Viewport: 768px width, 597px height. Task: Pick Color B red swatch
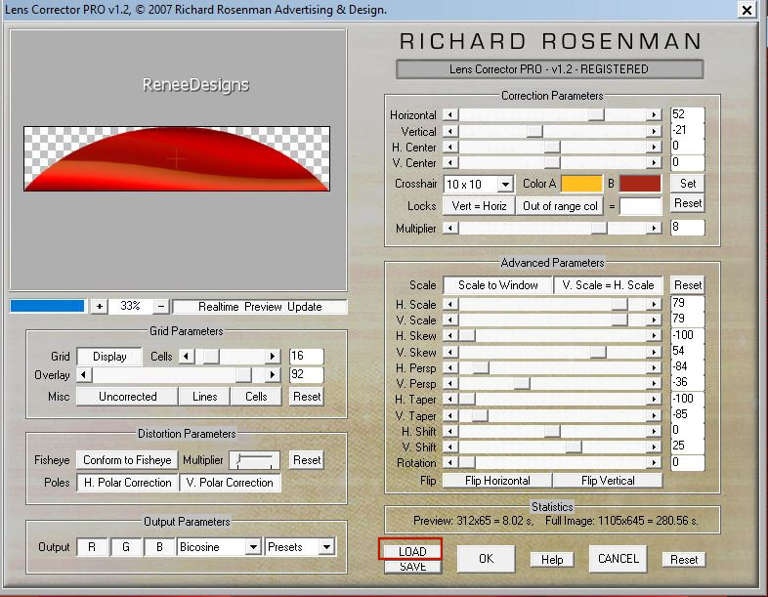coord(640,184)
